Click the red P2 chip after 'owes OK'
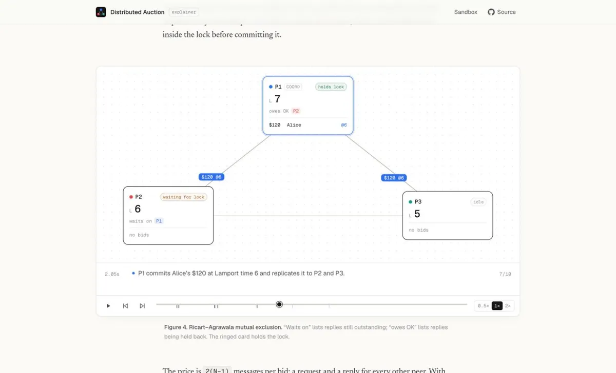The width and height of the screenshot is (616, 373). [296, 111]
